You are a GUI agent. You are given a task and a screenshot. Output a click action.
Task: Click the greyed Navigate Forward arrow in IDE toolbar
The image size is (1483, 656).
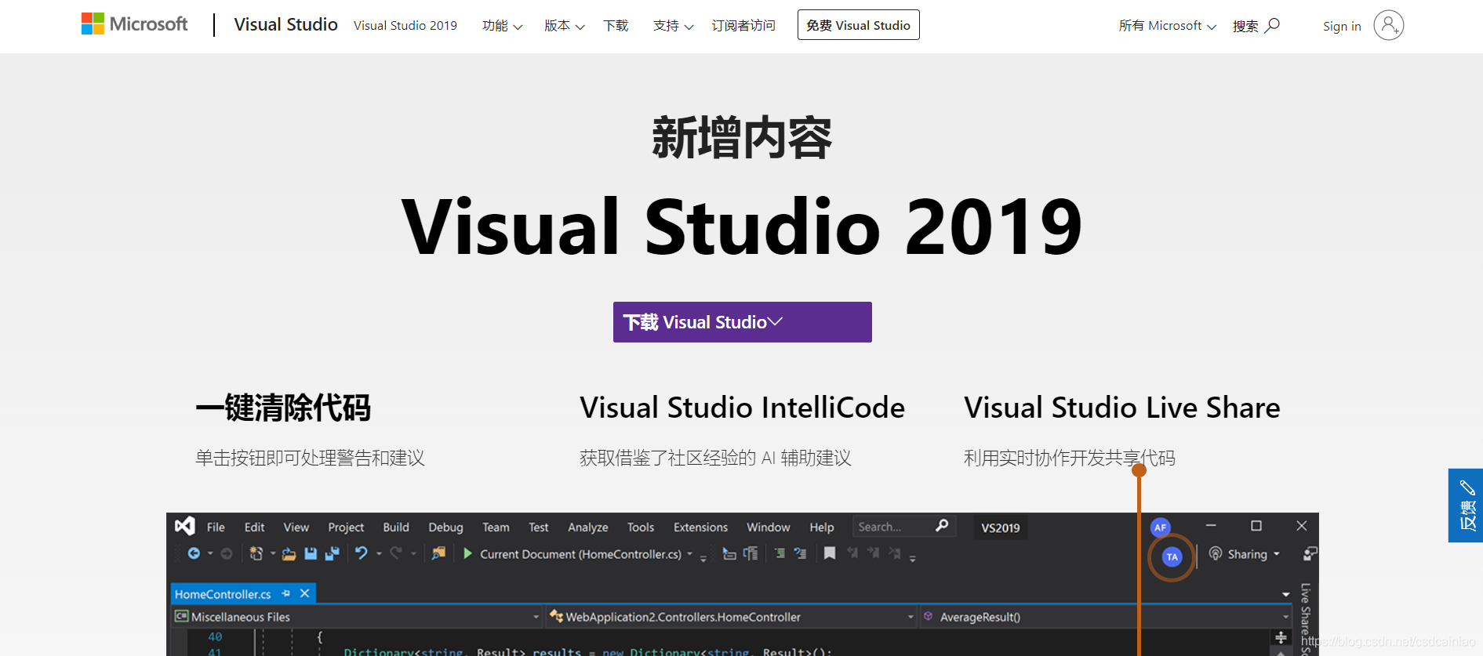click(227, 553)
